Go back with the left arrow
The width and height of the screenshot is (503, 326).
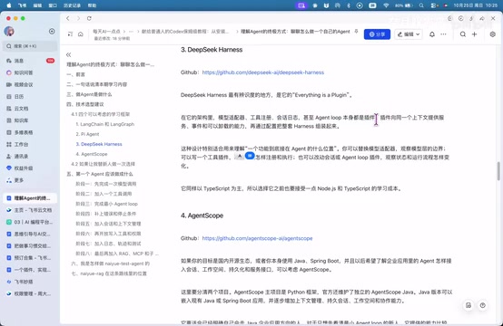[x=68, y=18]
